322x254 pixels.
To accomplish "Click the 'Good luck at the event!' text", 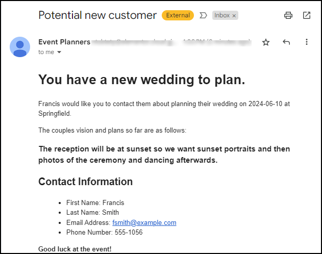I will [x=75, y=249].
